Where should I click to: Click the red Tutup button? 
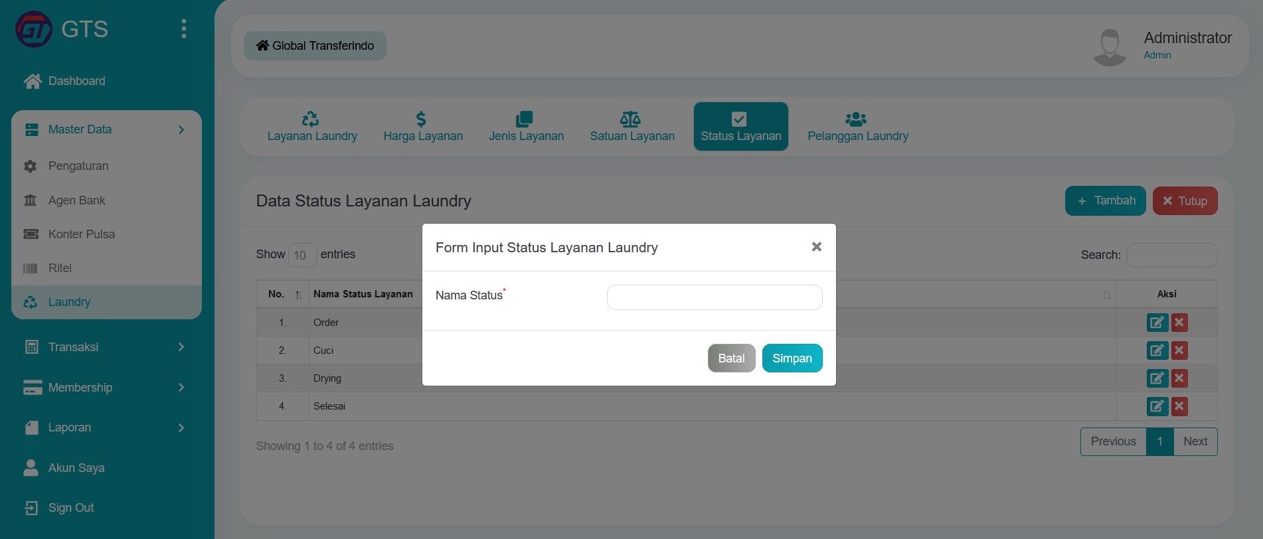1185,201
